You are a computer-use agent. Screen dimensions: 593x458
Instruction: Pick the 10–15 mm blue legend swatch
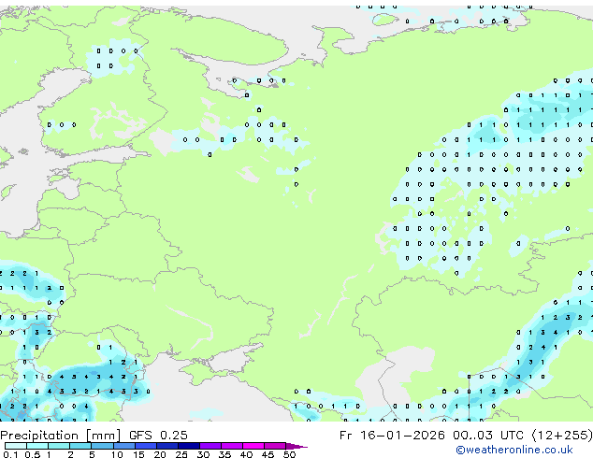(x=124, y=446)
